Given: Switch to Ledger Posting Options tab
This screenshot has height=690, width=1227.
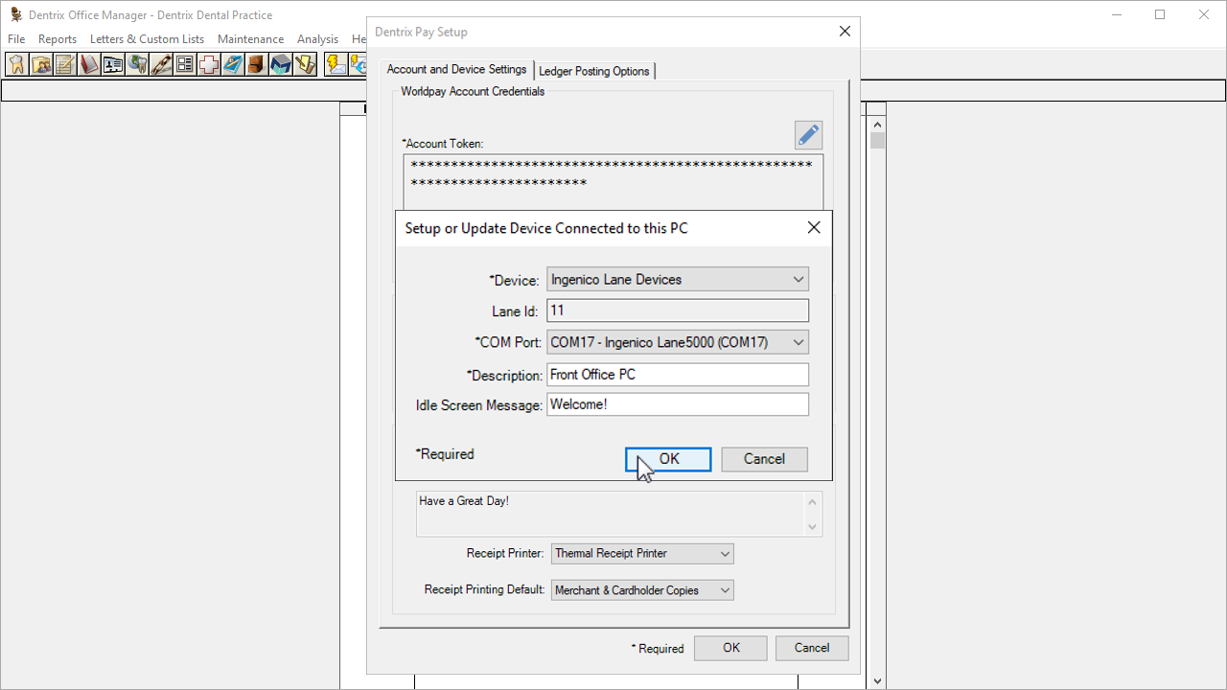Looking at the screenshot, I should (x=593, y=71).
